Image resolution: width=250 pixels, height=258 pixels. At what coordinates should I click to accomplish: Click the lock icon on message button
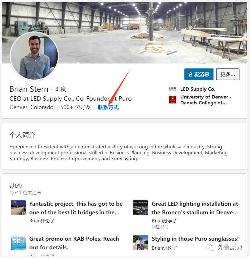click(x=190, y=74)
